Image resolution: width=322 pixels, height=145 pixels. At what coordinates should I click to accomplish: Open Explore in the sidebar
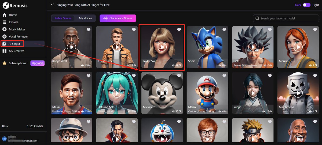[x=13, y=22]
